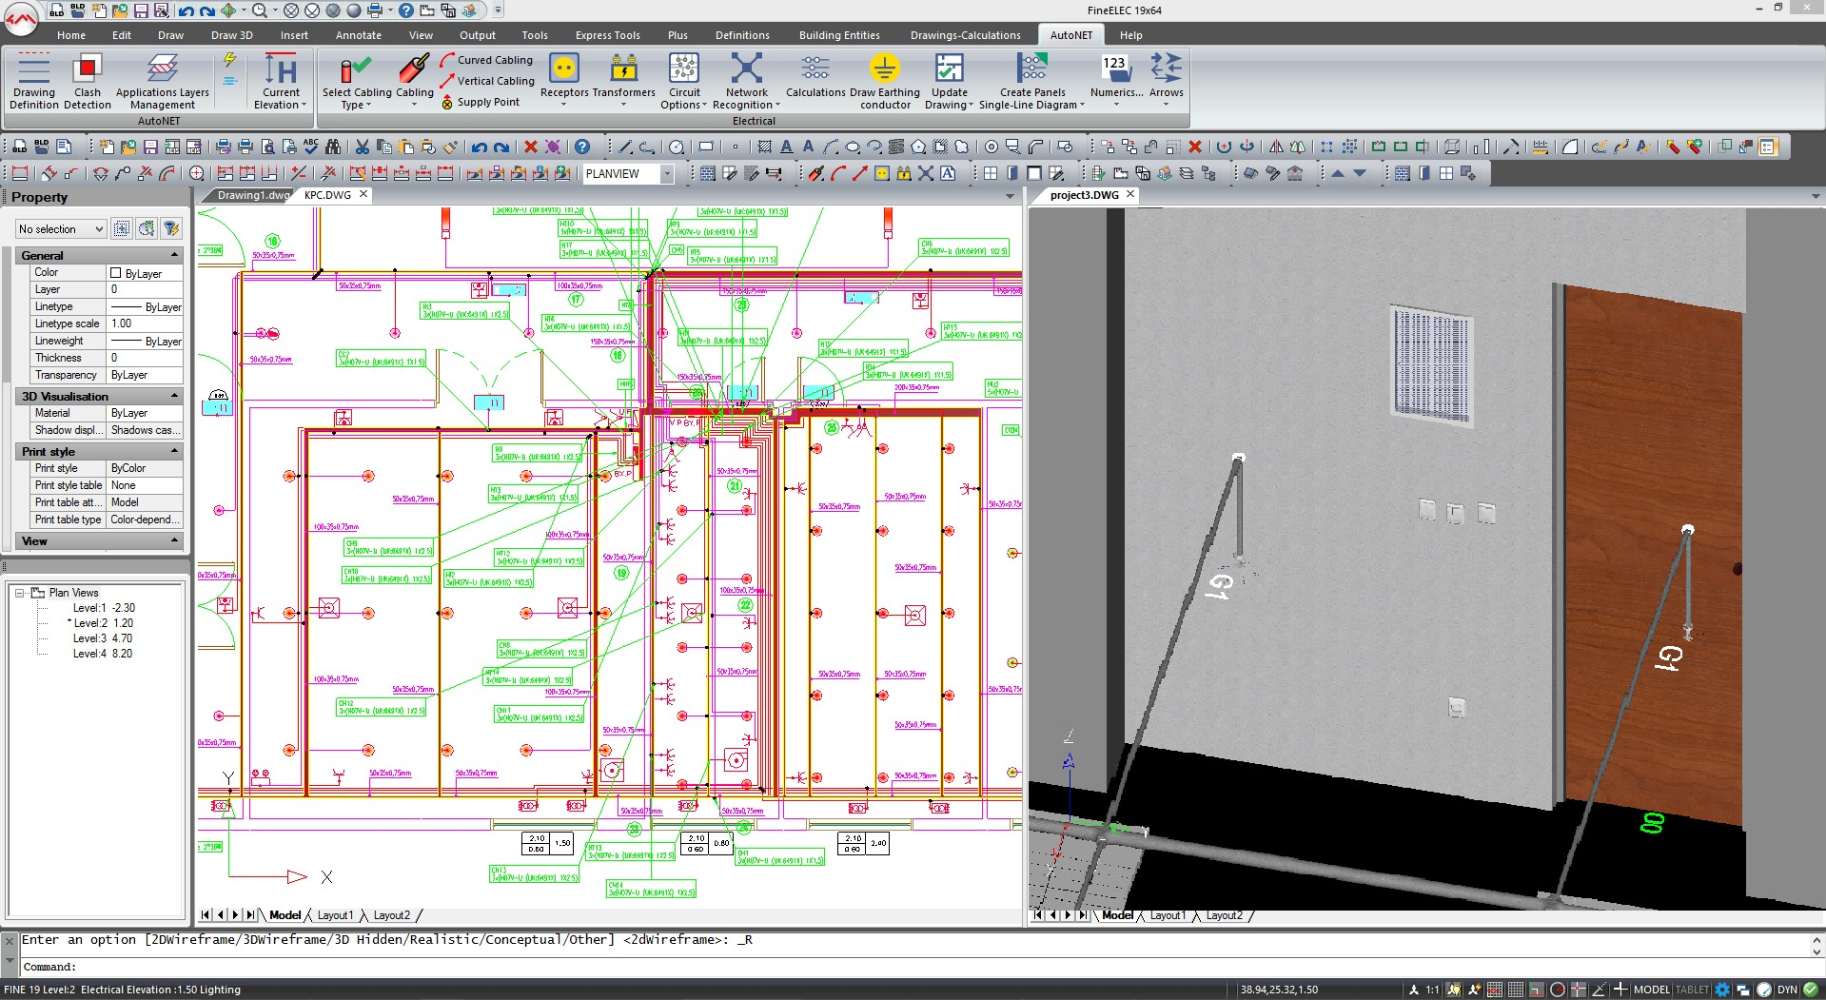Collapse the General property section

(x=174, y=255)
